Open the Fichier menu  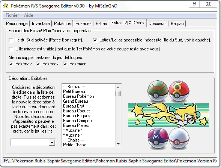click(12, 15)
